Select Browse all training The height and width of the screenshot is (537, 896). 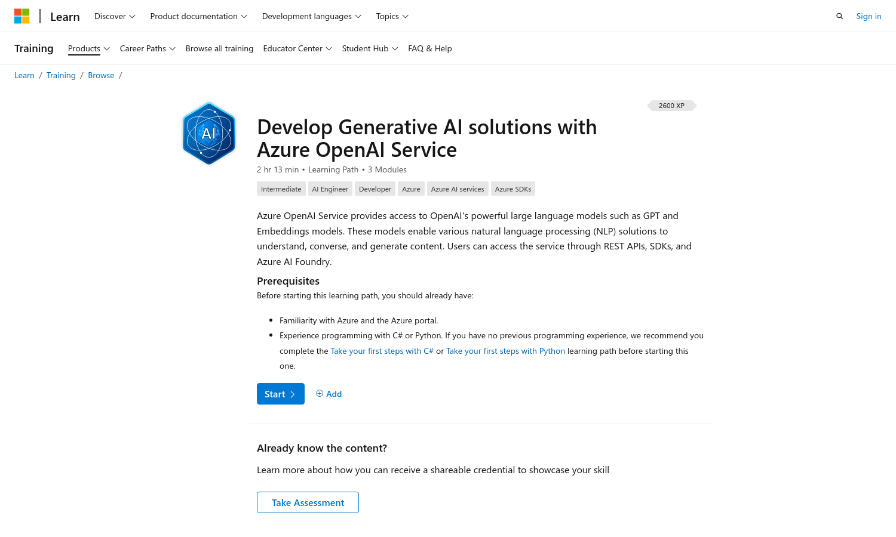click(219, 48)
